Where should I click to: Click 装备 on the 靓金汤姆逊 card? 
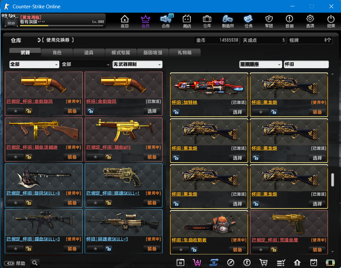(72, 157)
